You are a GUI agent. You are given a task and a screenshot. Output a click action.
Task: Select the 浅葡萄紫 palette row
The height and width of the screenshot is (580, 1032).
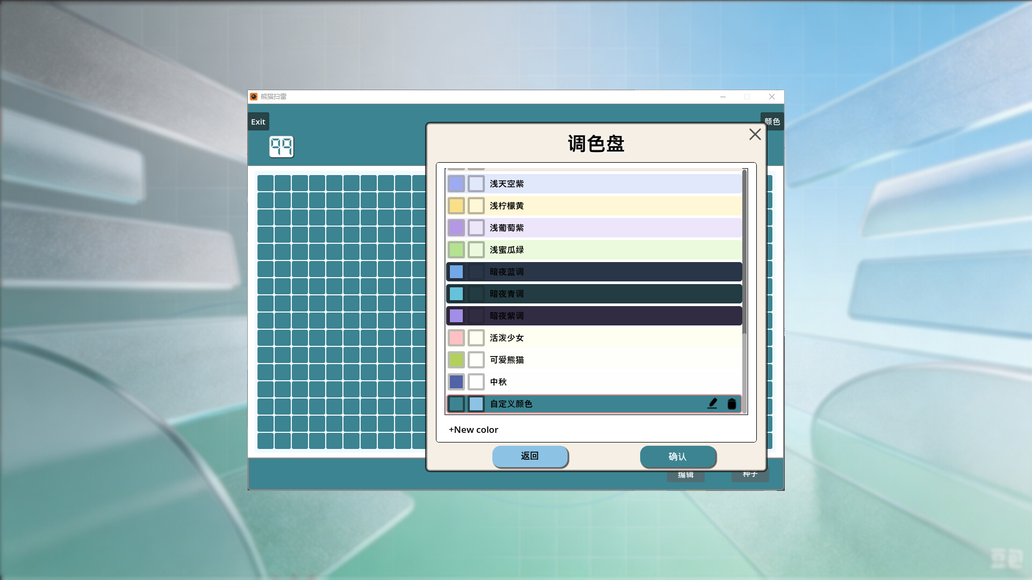594,228
